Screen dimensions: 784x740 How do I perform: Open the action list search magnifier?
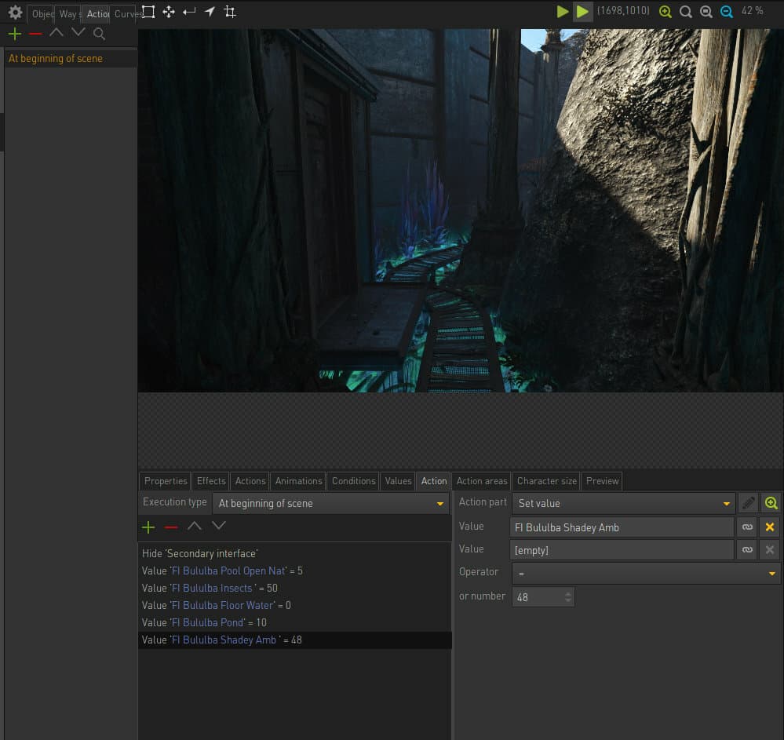(99, 34)
